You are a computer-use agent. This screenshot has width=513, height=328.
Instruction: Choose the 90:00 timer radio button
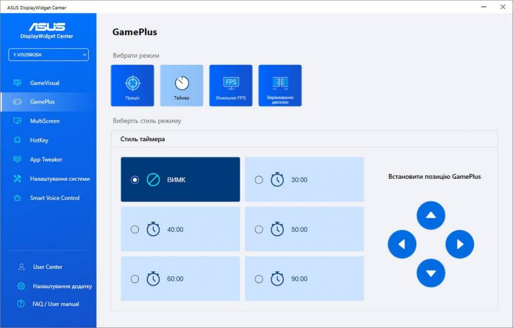tap(259, 279)
